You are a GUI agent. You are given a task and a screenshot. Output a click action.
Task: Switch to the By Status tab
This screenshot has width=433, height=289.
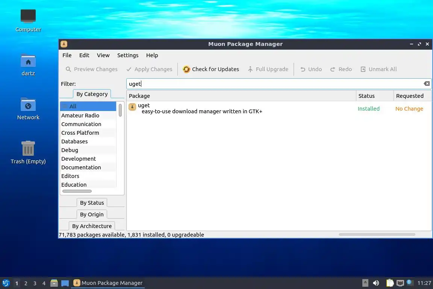pyautogui.click(x=92, y=203)
